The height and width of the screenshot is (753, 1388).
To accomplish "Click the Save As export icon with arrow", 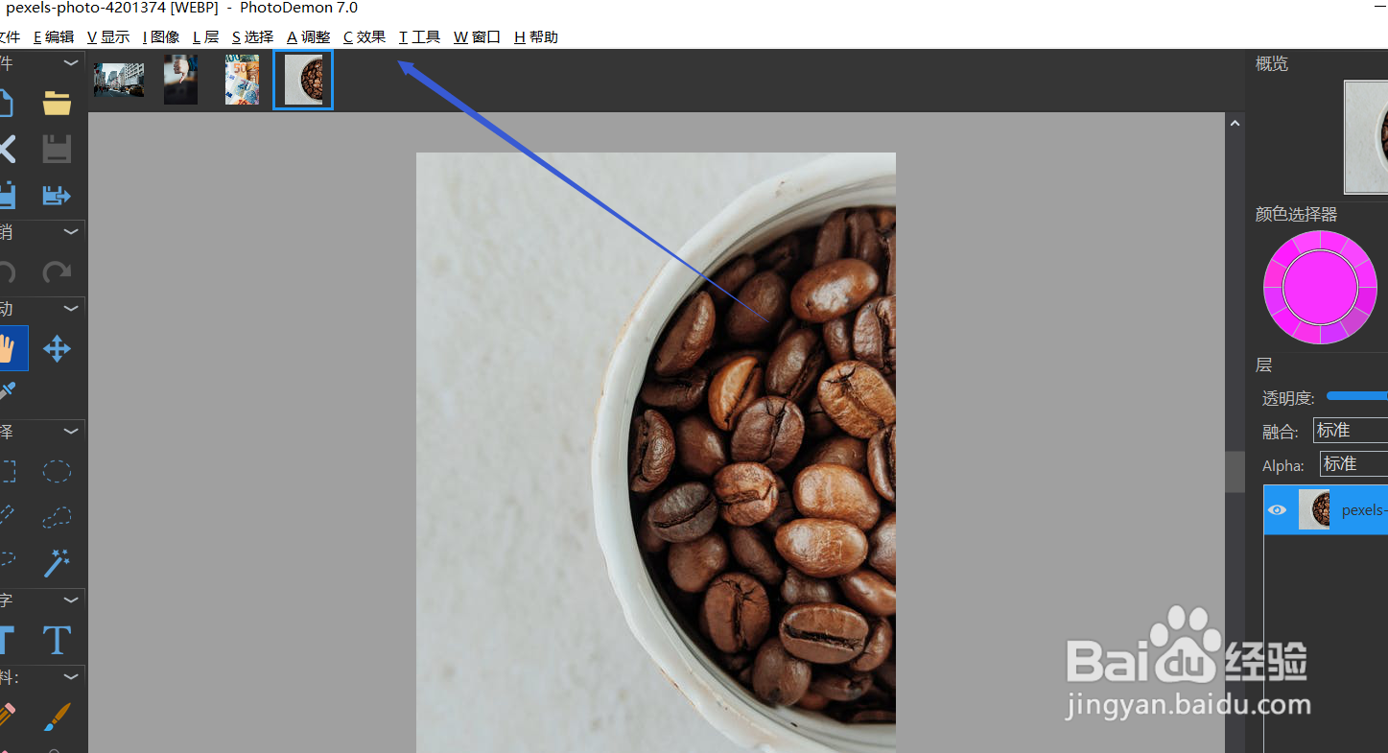I will 57,196.
